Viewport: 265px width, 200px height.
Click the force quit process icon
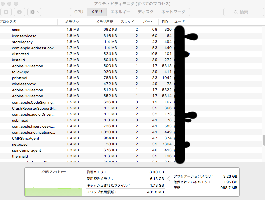click(6, 12)
